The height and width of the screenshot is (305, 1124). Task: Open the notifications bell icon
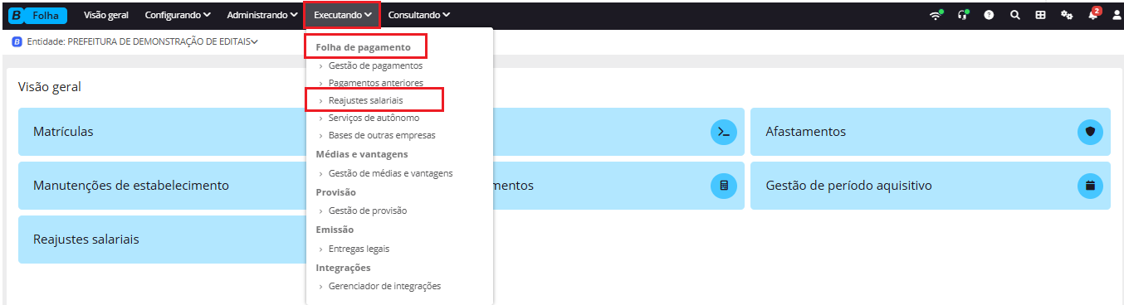(x=1093, y=14)
